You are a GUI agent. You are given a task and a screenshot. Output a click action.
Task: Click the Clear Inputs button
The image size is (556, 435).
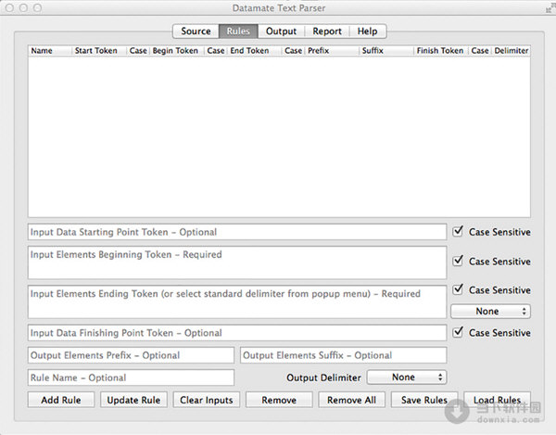[207, 400]
